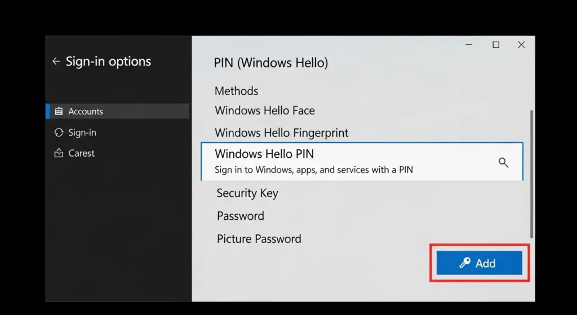Choose Windows Hello PIN entry
The image size is (577, 315).
click(x=362, y=162)
